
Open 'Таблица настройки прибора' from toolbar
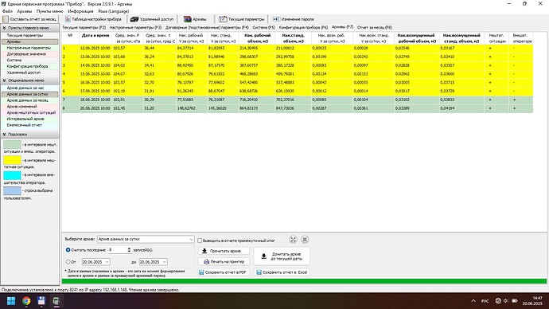[93, 19]
